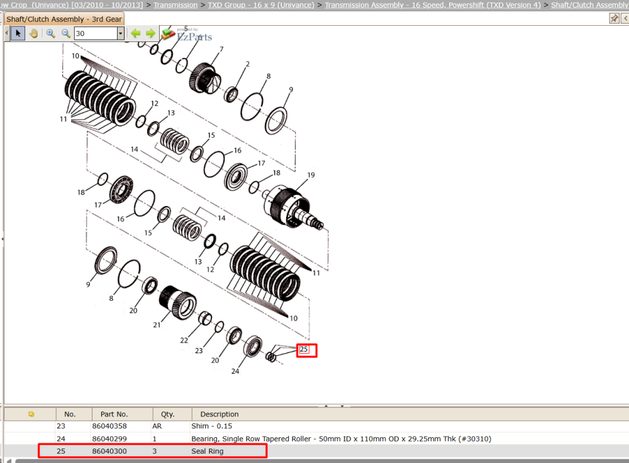Zoom in on the diagram
Screen dimensions: 629x463
point(50,34)
